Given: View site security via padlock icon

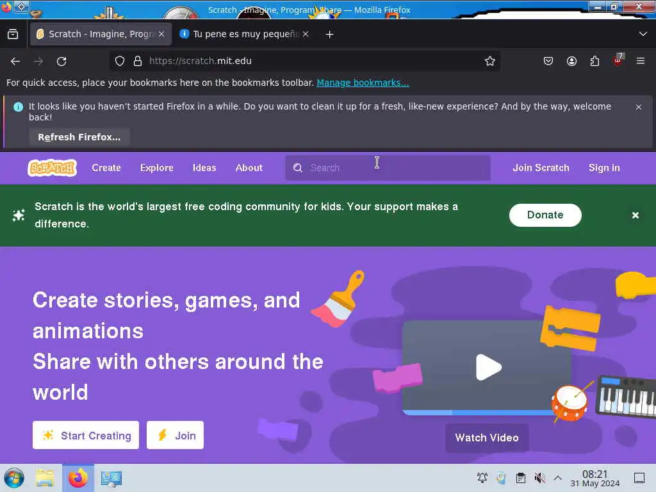Looking at the screenshot, I should click(138, 61).
